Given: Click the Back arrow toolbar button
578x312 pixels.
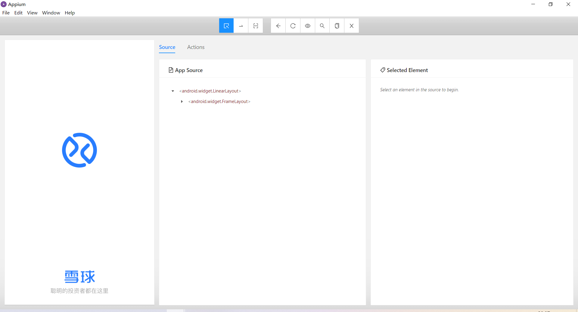Looking at the screenshot, I should [x=278, y=26].
